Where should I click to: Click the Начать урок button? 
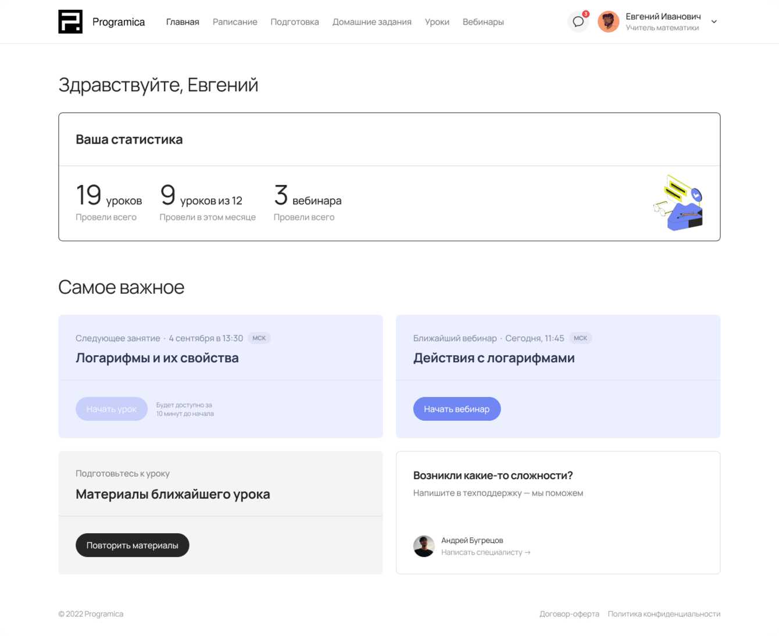tap(112, 409)
